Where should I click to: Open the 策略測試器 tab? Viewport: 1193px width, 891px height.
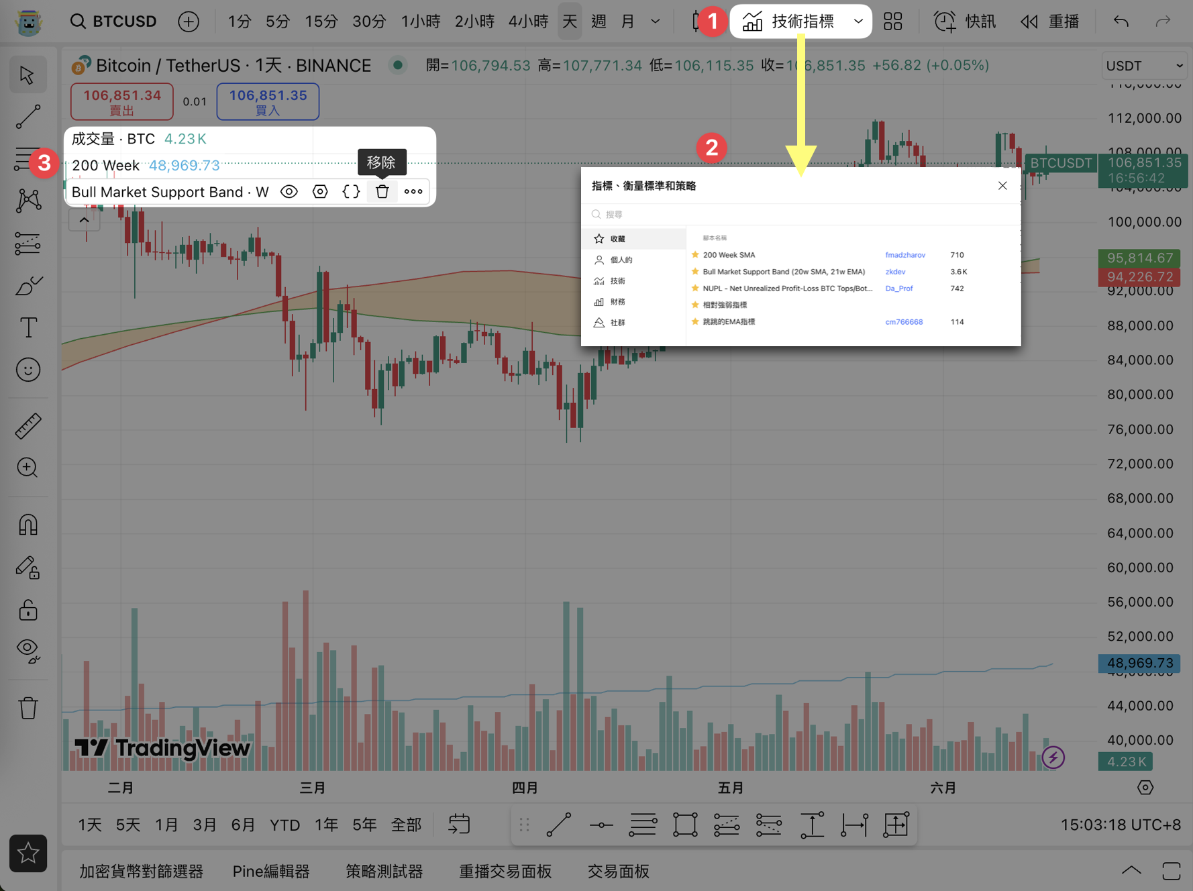tap(384, 872)
